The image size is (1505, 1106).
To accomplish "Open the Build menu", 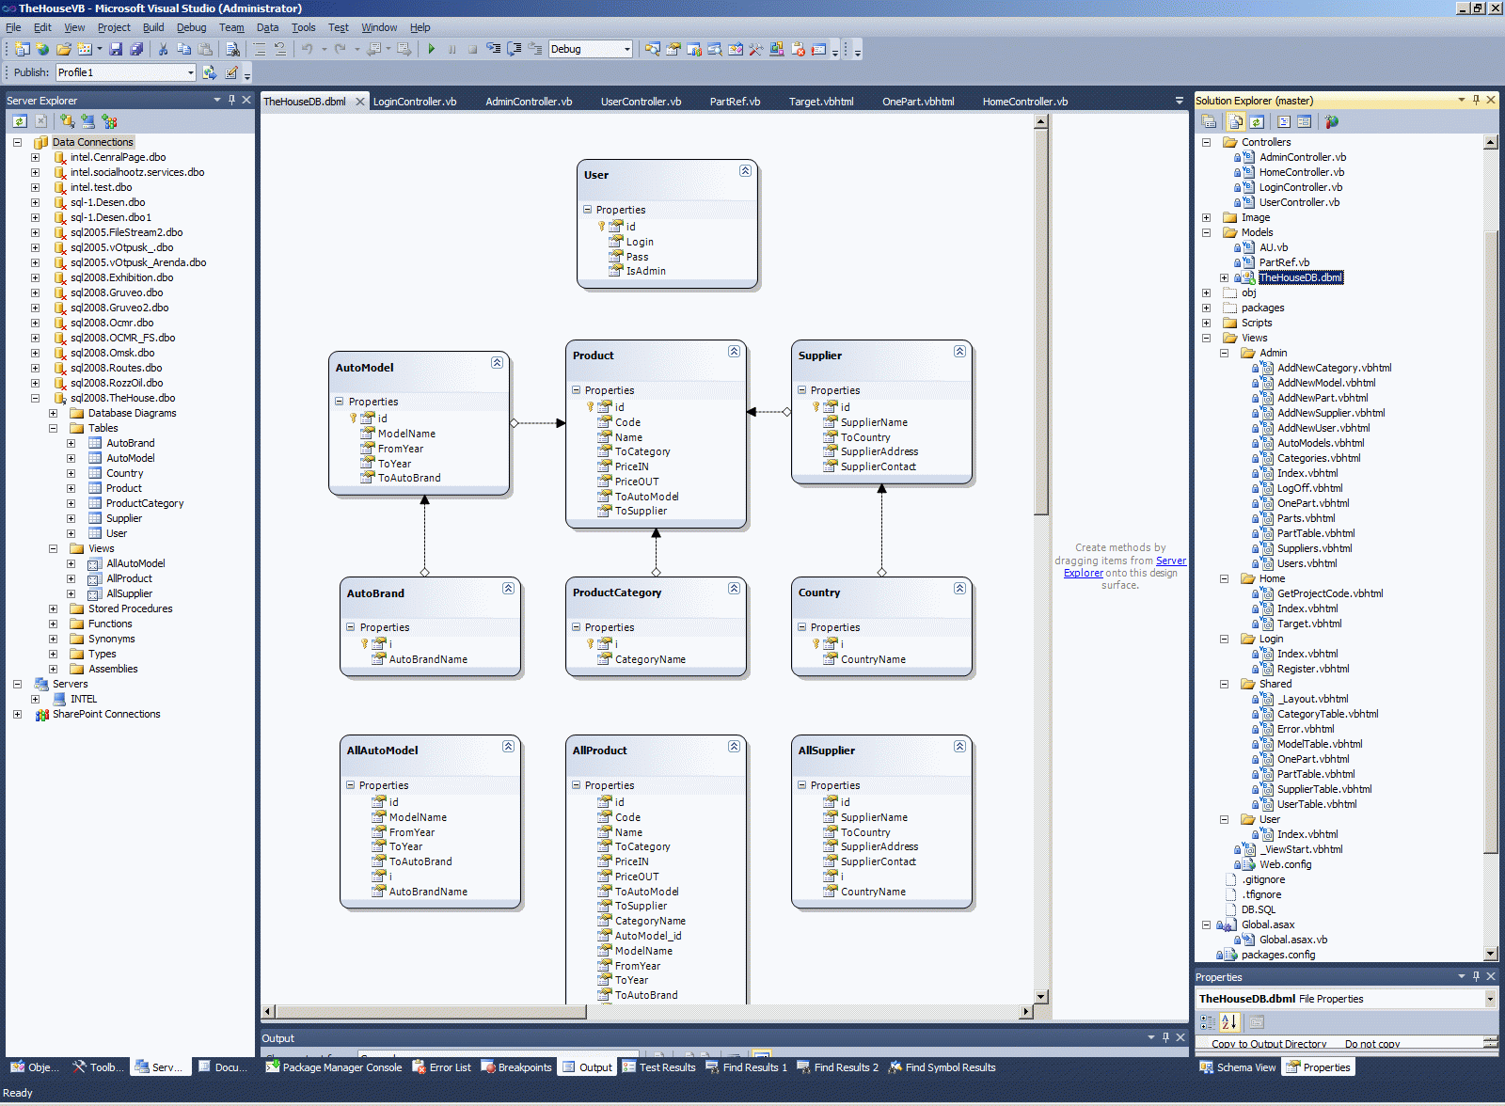I will coord(153,27).
